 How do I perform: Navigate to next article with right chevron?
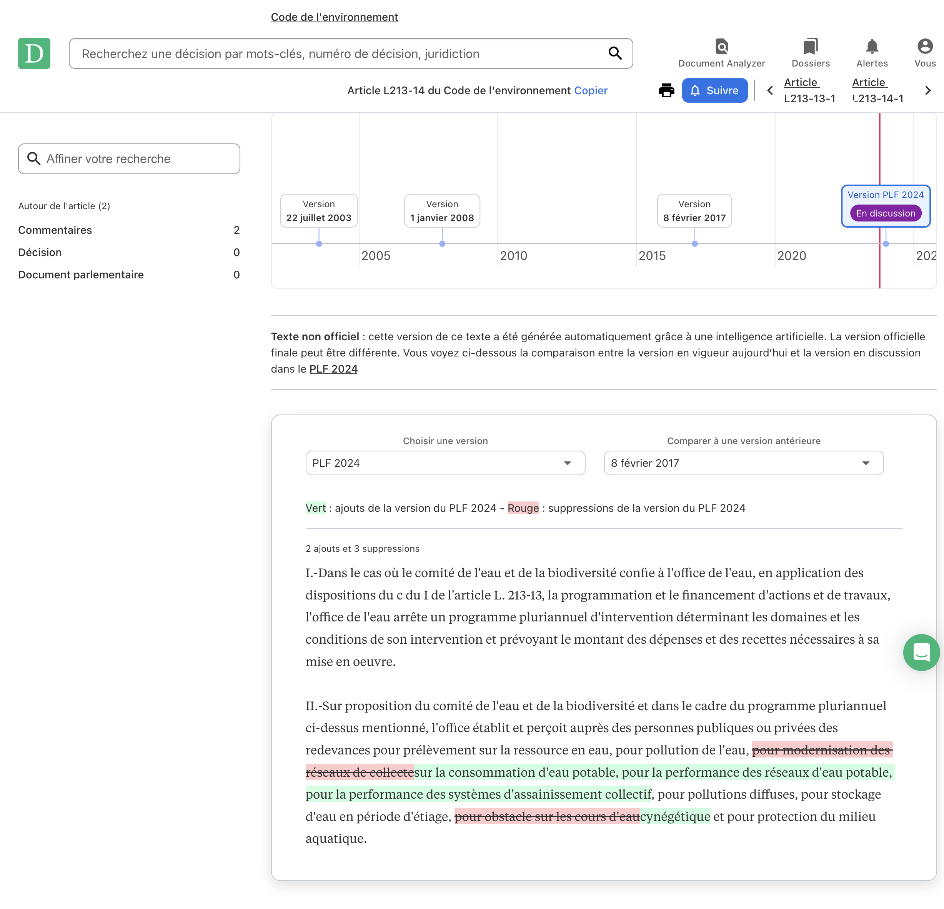927,90
